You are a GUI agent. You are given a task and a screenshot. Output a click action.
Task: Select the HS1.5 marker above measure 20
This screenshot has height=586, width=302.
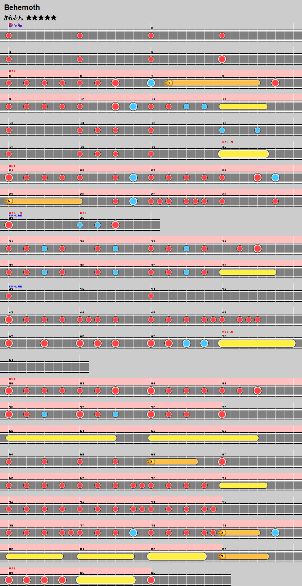(x=228, y=142)
